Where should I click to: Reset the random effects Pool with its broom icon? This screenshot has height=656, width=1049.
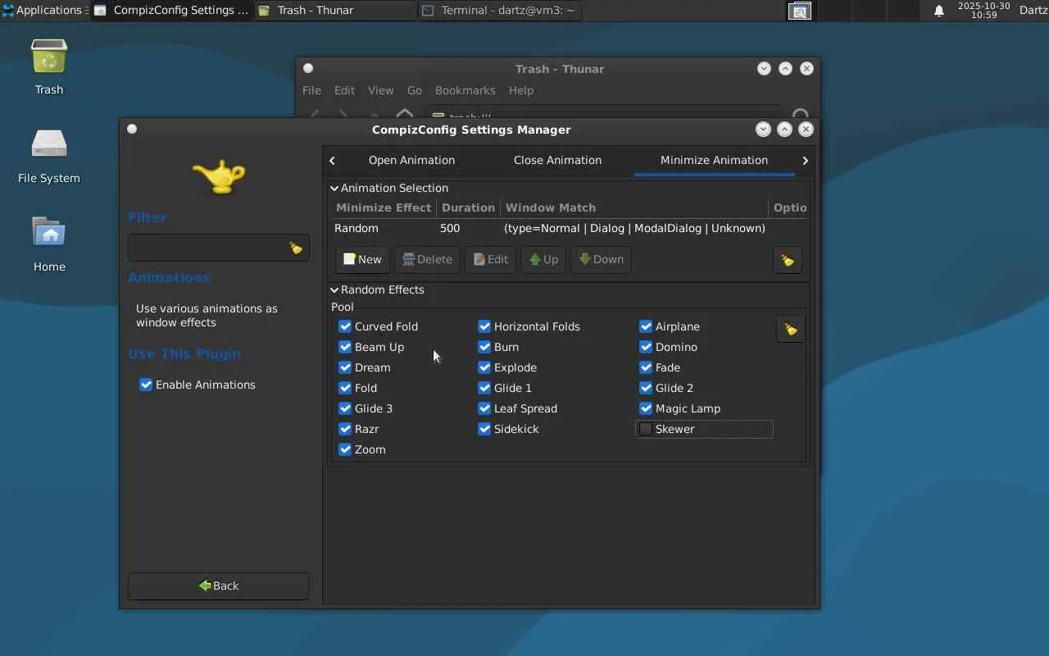click(790, 329)
